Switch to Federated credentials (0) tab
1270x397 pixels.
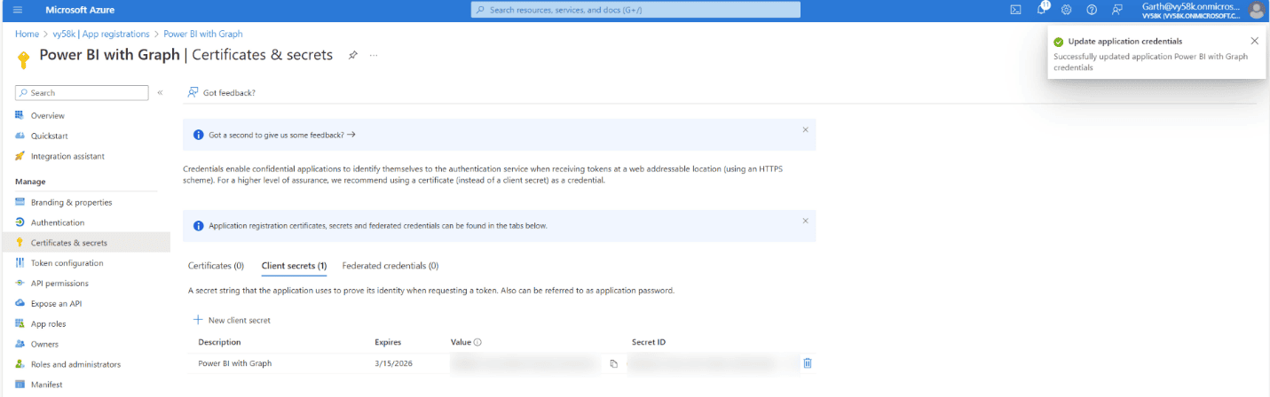[x=390, y=265]
